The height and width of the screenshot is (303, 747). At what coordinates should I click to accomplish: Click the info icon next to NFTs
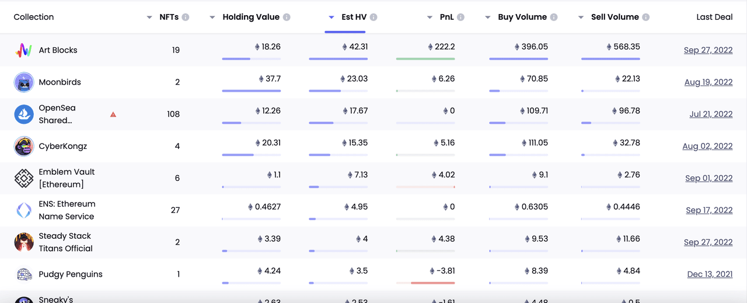pos(186,18)
